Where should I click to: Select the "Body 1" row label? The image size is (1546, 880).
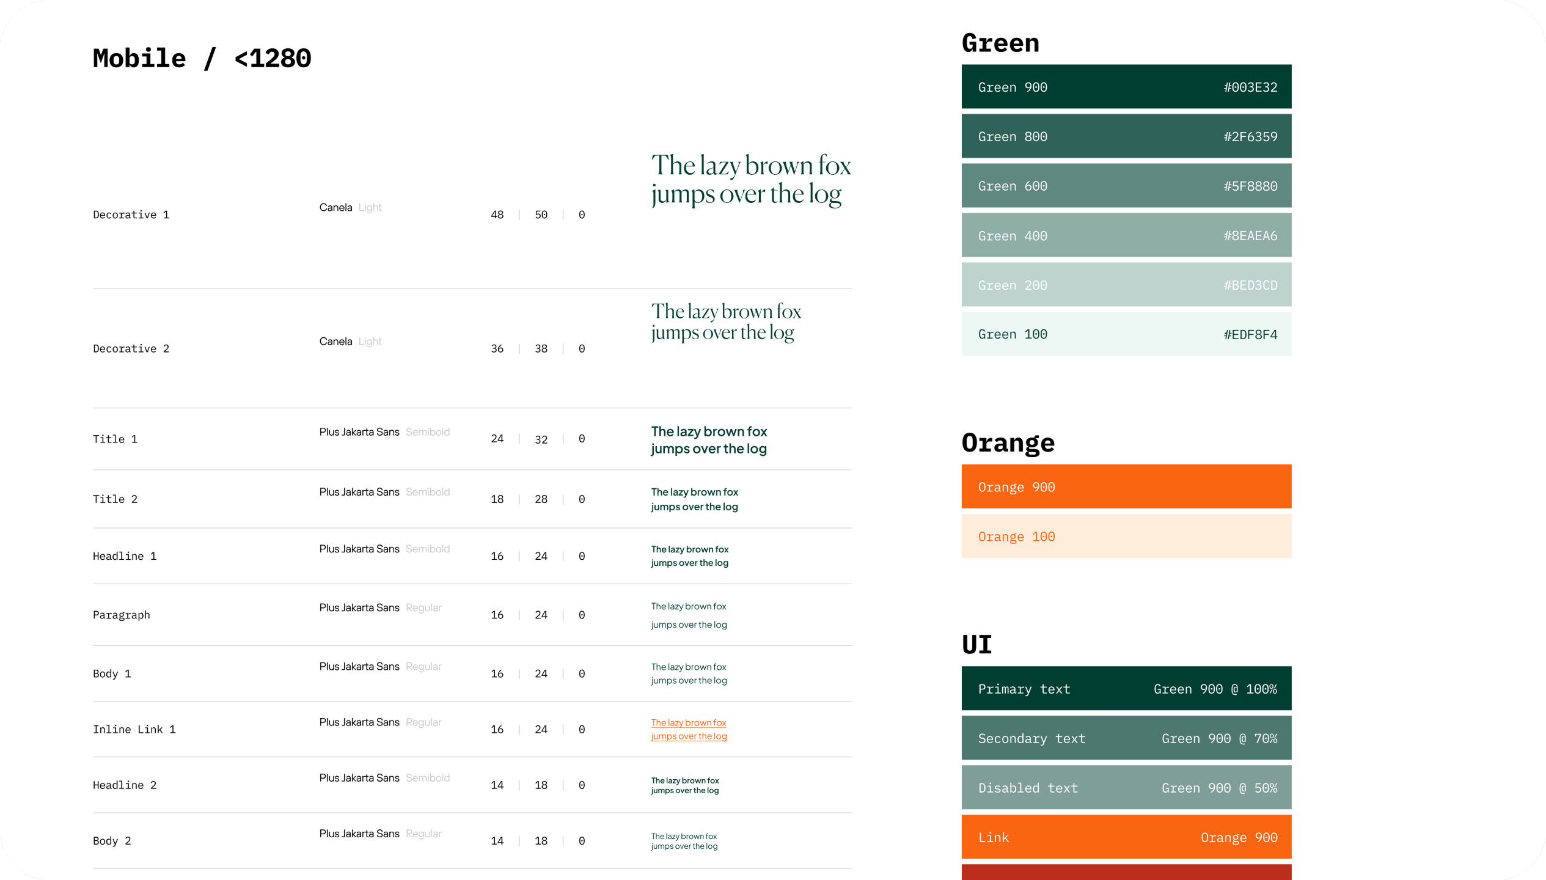112,673
